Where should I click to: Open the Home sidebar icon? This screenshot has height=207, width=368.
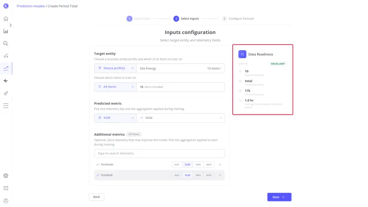coord(6,19)
